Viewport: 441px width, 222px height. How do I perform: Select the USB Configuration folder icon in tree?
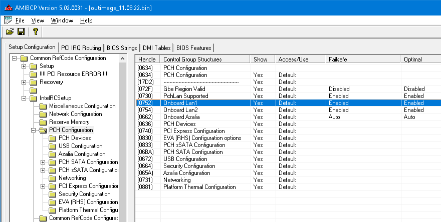click(x=52, y=146)
